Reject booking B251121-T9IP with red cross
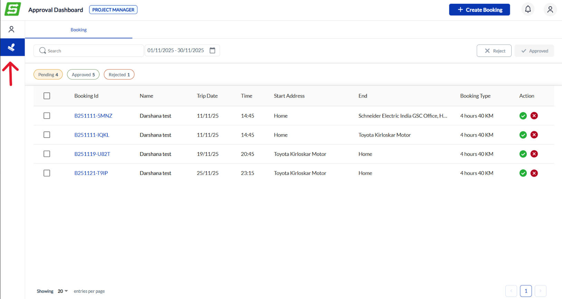The height and width of the screenshot is (299, 562). [x=534, y=173]
